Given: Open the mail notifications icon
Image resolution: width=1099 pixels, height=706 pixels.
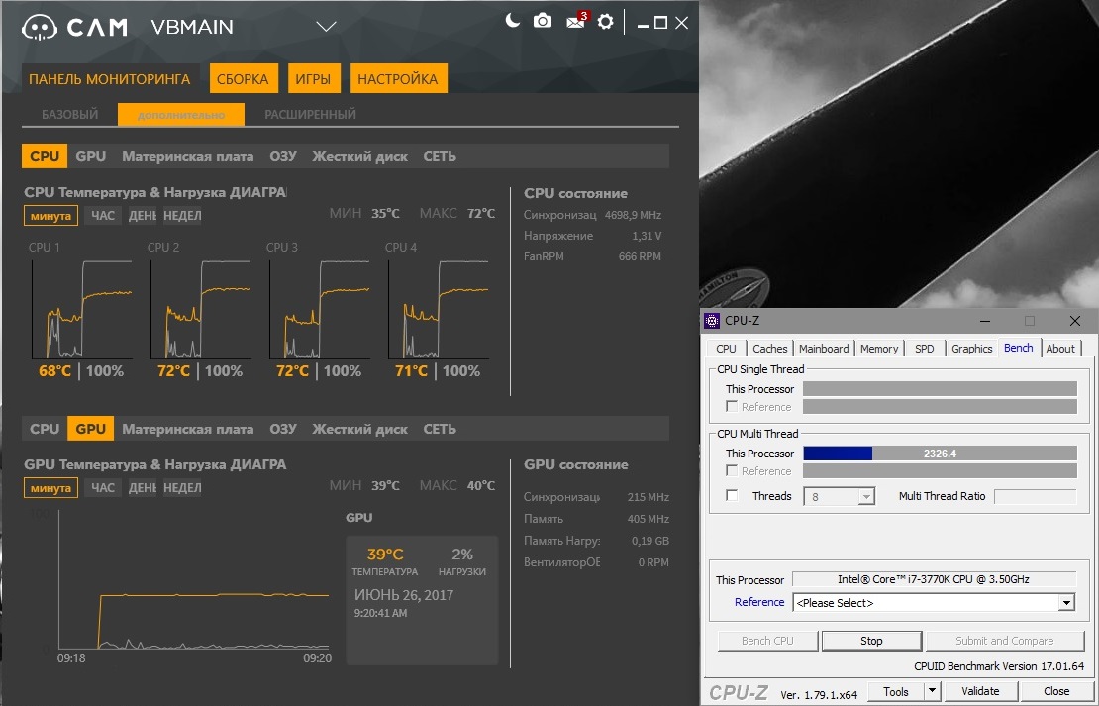Looking at the screenshot, I should (575, 22).
